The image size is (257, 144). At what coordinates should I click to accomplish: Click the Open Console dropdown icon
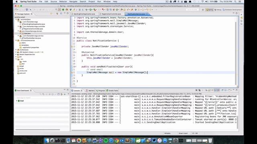tap(230, 90)
